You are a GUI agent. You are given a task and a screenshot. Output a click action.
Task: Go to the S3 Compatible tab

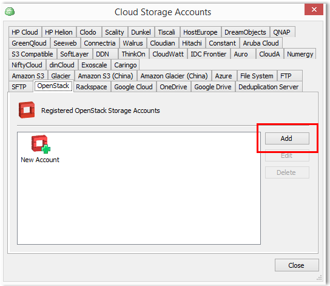click(x=32, y=54)
